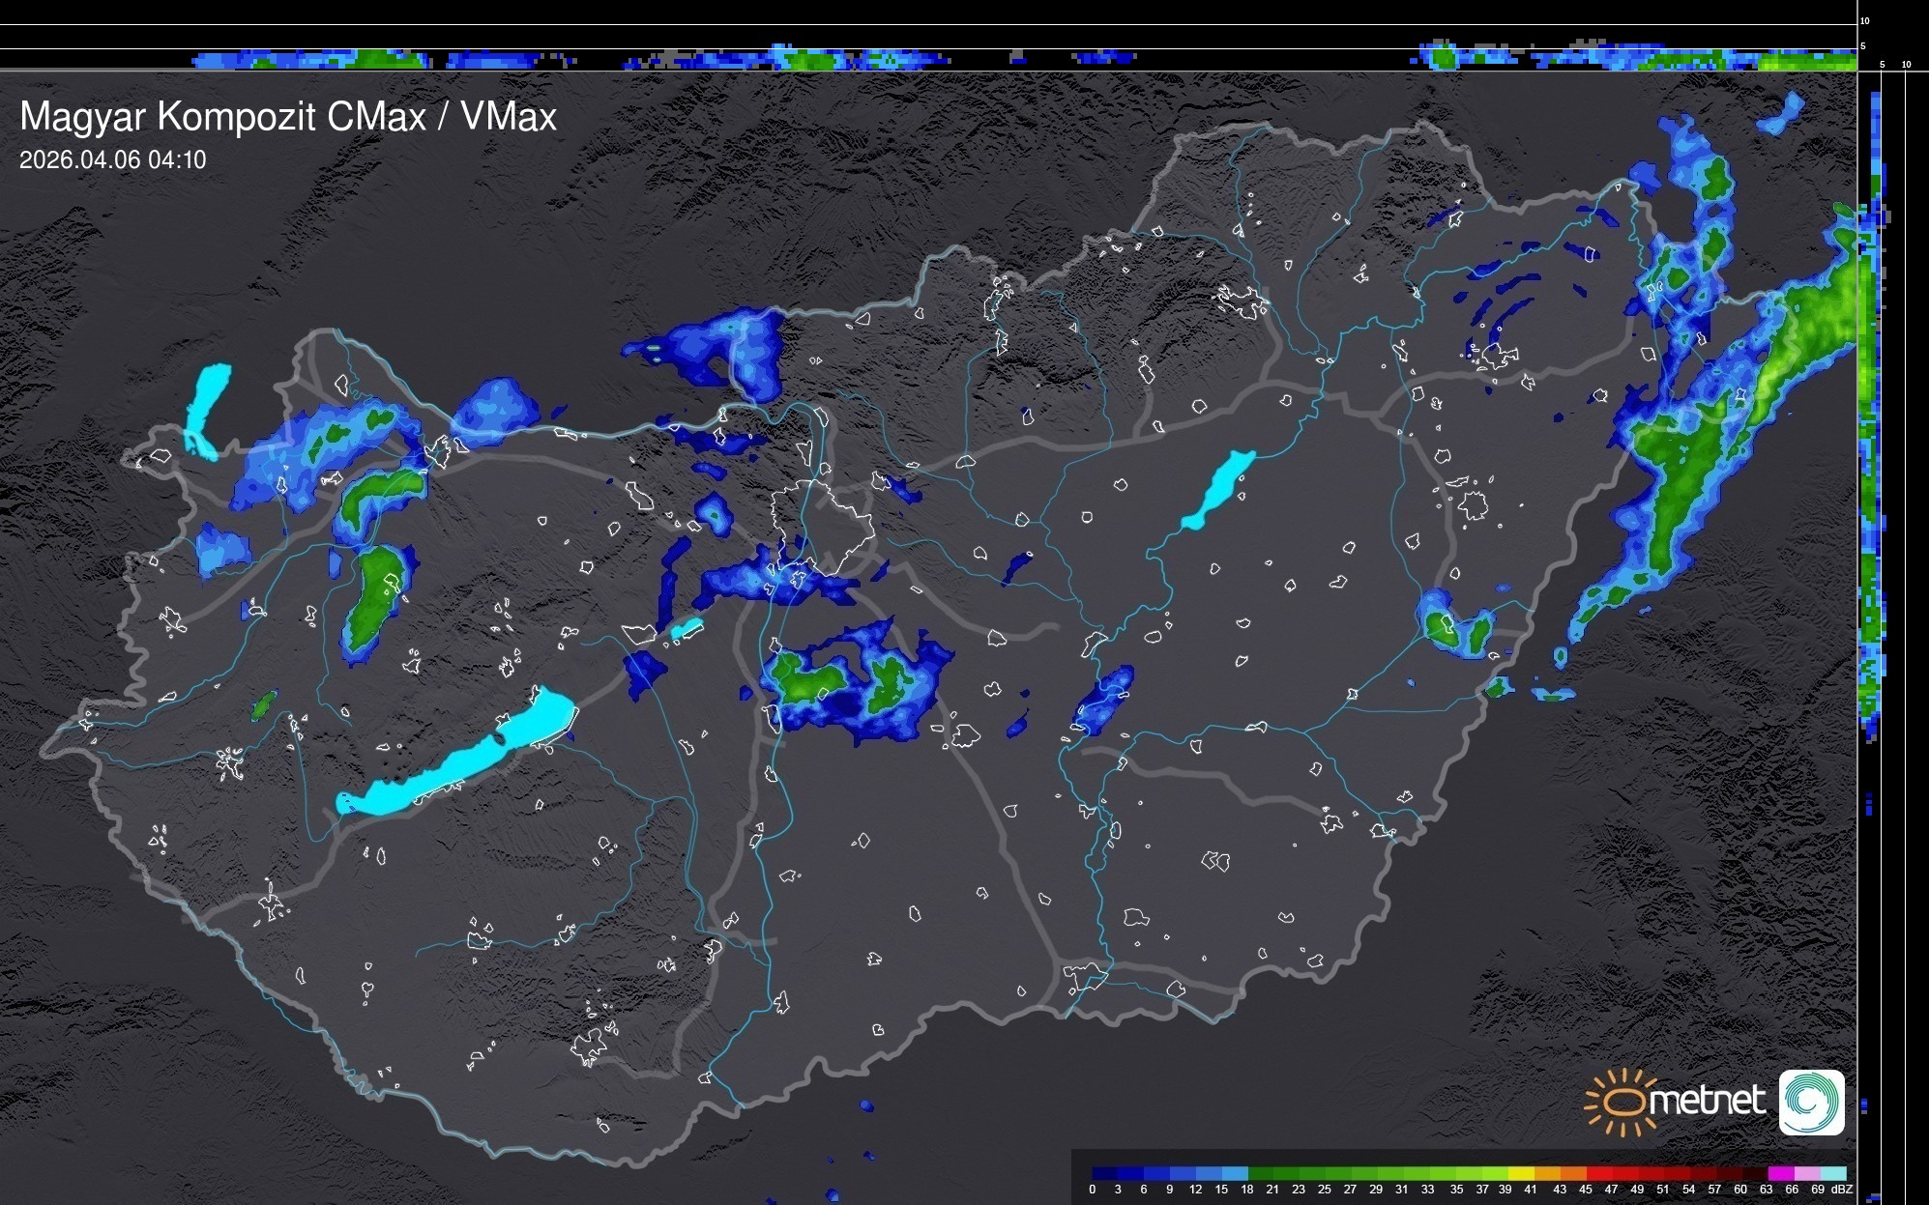The image size is (1929, 1205).
Task: Select the cyan 69 dBZ legend swatch
Action: [1832, 1173]
